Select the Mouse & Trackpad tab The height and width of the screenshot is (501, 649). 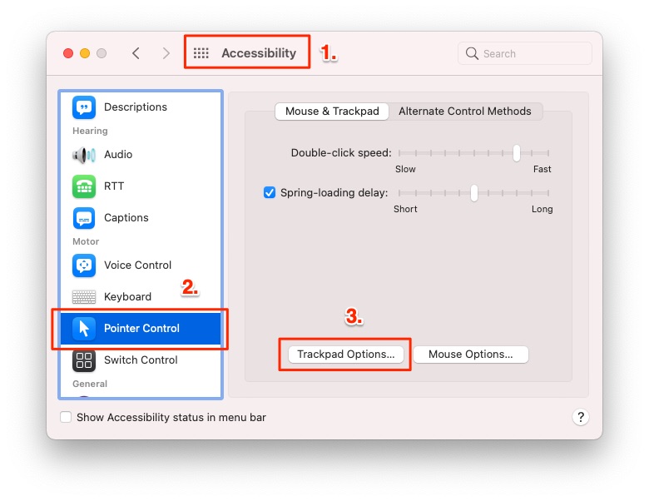[x=332, y=112]
